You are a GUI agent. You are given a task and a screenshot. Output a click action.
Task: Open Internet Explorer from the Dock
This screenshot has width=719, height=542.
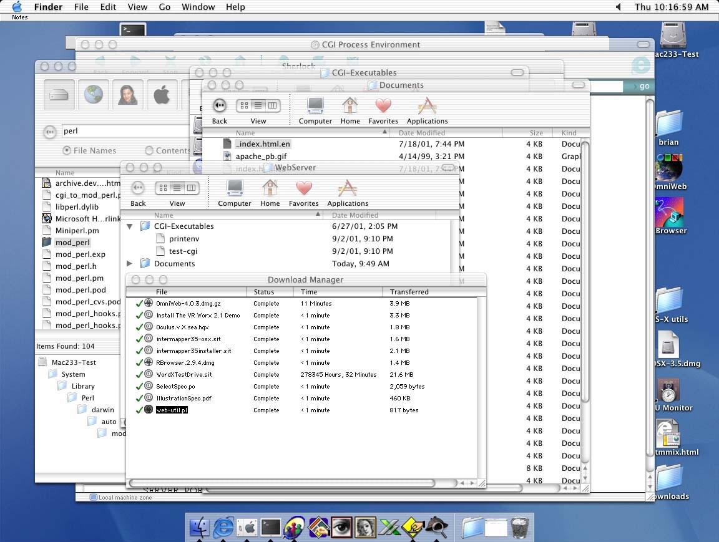point(223,528)
